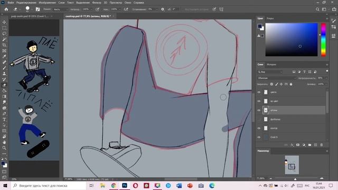This screenshot has width=338, height=190.
Task: Open the Фильтр menu
Action: (x=97, y=3)
